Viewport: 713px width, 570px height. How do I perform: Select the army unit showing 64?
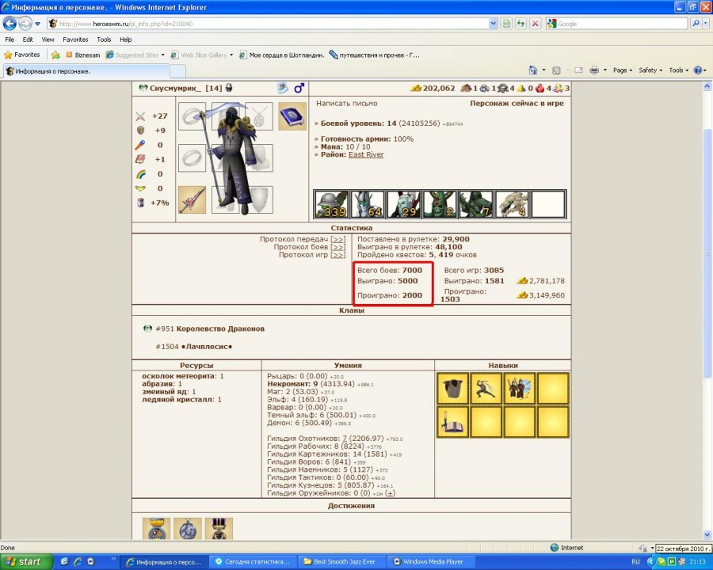click(368, 204)
